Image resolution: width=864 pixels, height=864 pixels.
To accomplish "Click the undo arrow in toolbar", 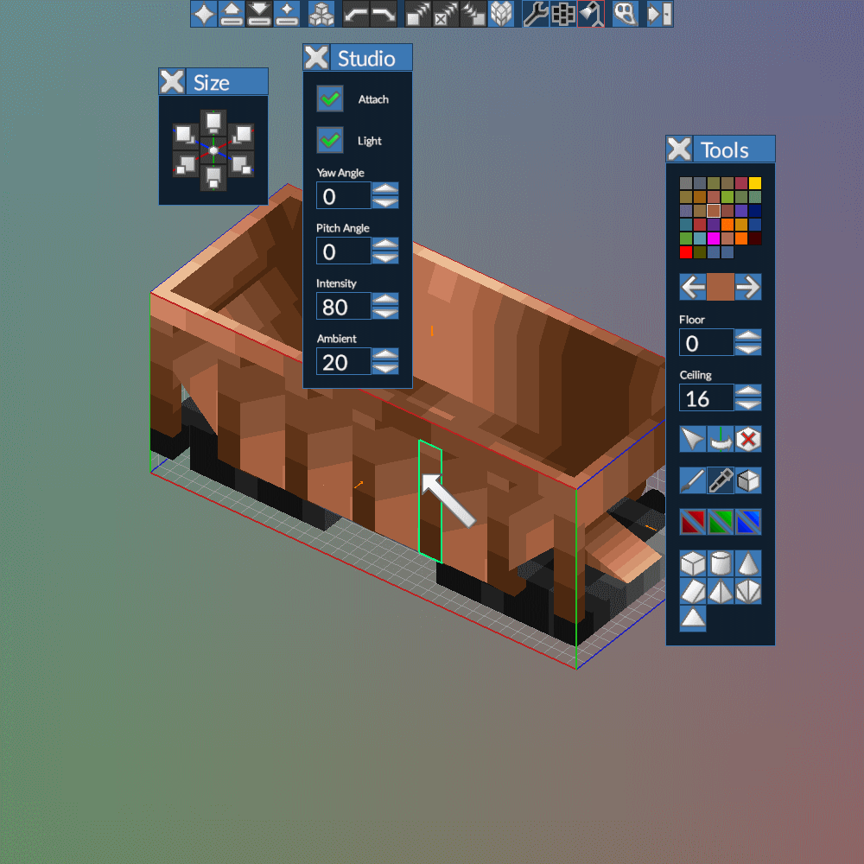I will point(356,14).
